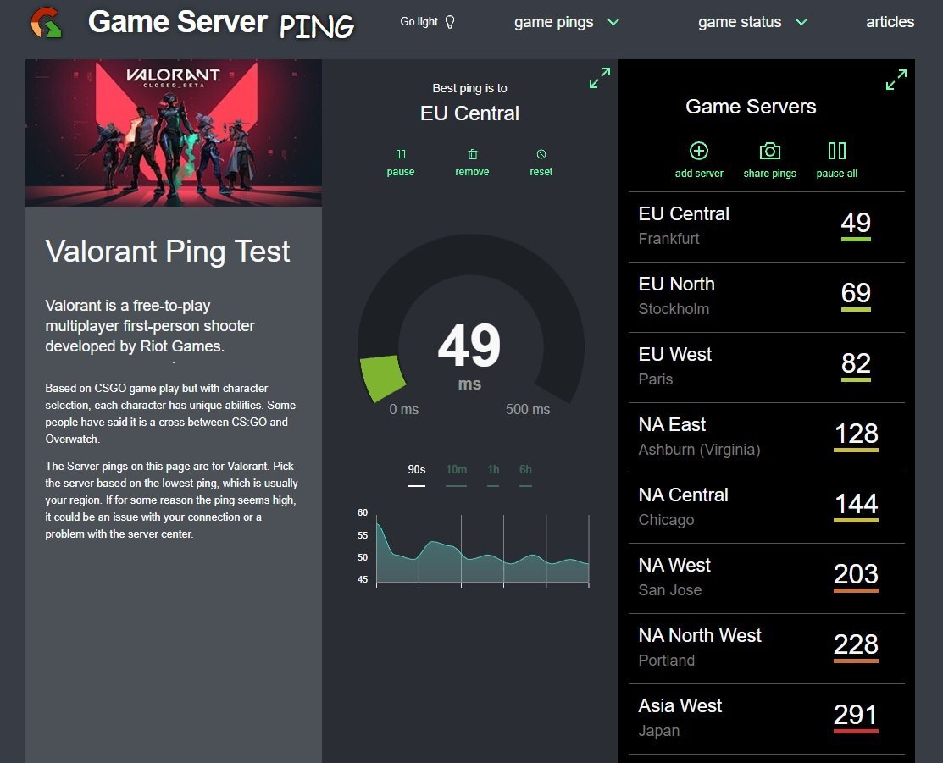Click the share pings label
The image size is (943, 763).
(x=770, y=173)
